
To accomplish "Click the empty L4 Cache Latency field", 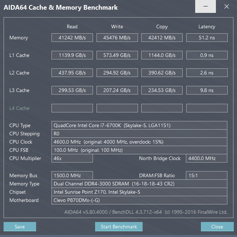I will pos(207,108).
